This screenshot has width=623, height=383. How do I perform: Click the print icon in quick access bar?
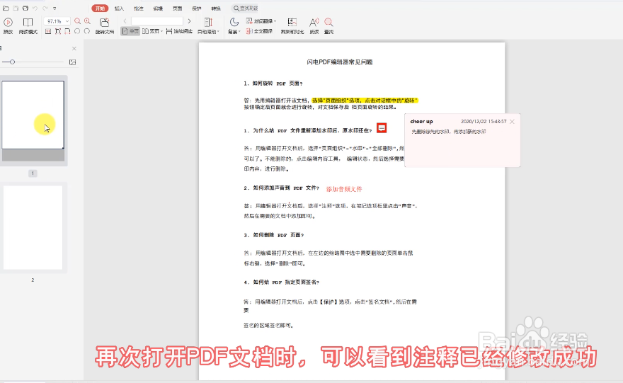point(25,8)
